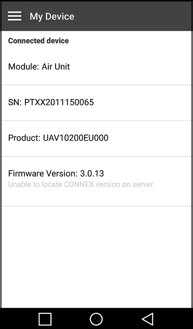193x329 pixels.
Task: Tap the Android Home circle icon
Action: tap(96, 319)
